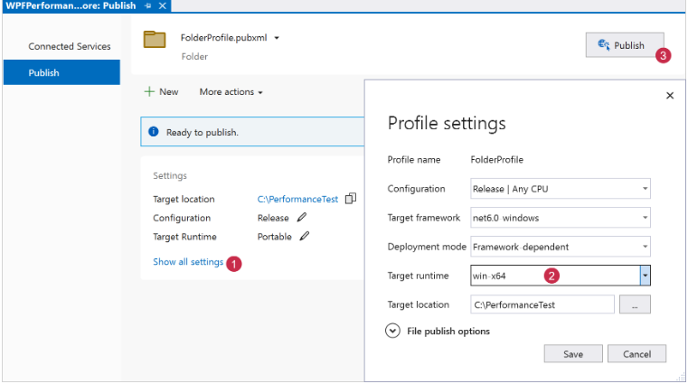Close the WPFPerforman...ore: Publish document tab

(163, 5)
